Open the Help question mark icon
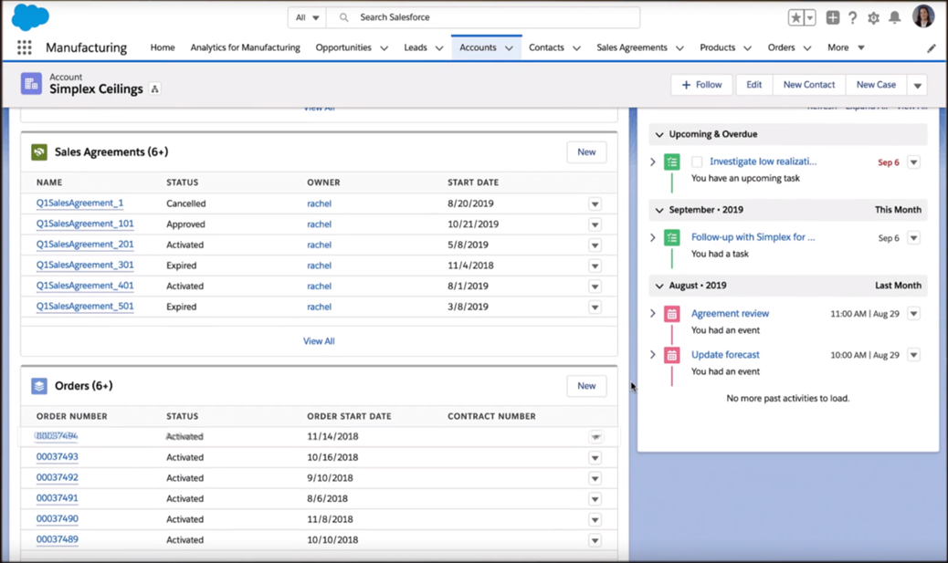 852,17
